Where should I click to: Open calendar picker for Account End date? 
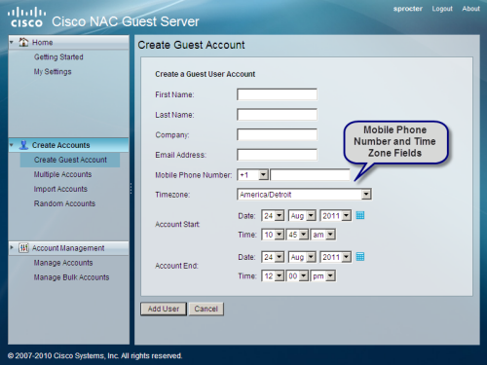click(360, 257)
